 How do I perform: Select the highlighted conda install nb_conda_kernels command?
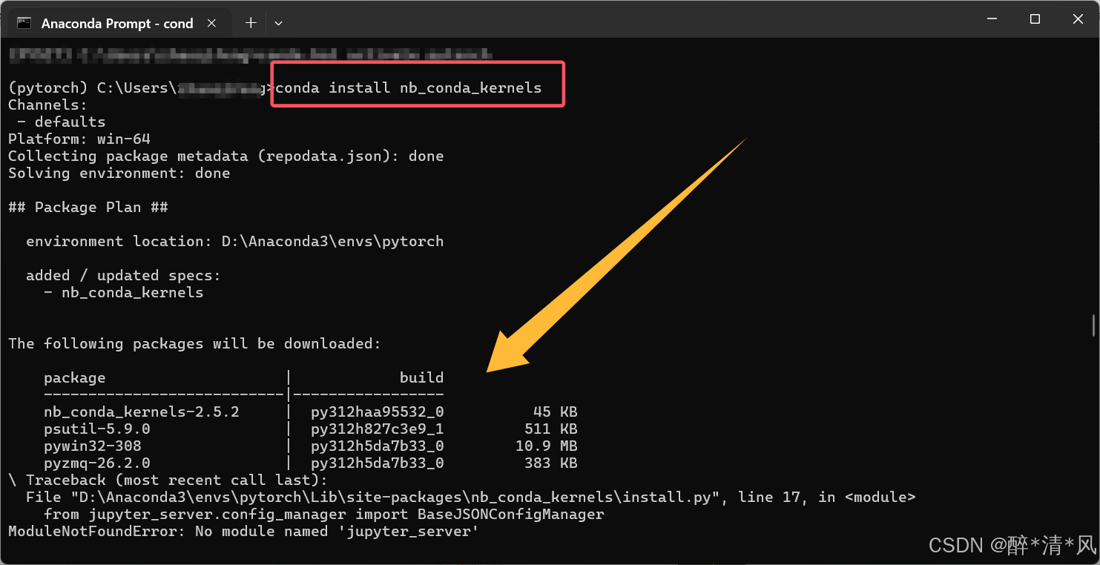417,87
